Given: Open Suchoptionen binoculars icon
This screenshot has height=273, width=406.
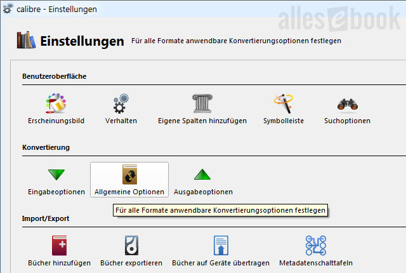Looking at the screenshot, I should 348,104.
